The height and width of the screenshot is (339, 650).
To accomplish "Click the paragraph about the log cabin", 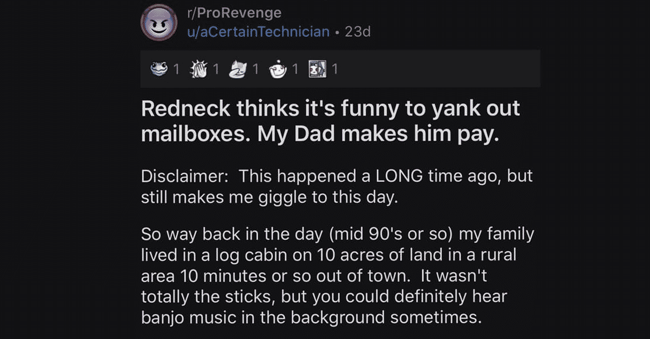I will pos(337,276).
